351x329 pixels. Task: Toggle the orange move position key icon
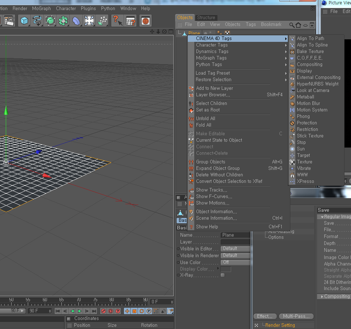click(x=127, y=311)
